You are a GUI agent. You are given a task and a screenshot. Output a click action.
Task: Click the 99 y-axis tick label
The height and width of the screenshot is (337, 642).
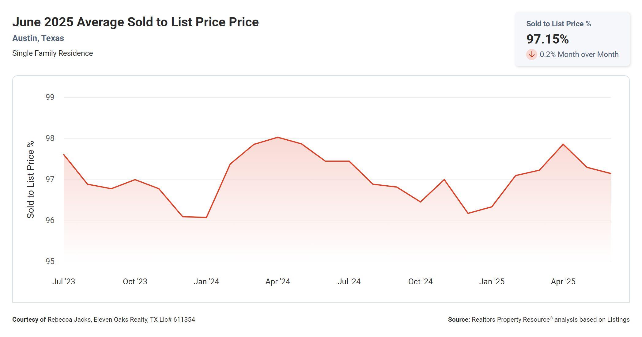50,97
